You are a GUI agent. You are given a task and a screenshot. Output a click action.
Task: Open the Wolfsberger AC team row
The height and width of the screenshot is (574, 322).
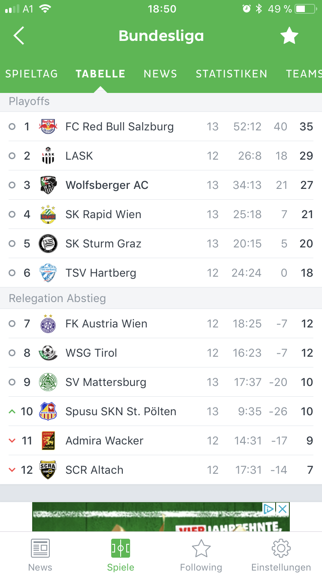coord(161,185)
